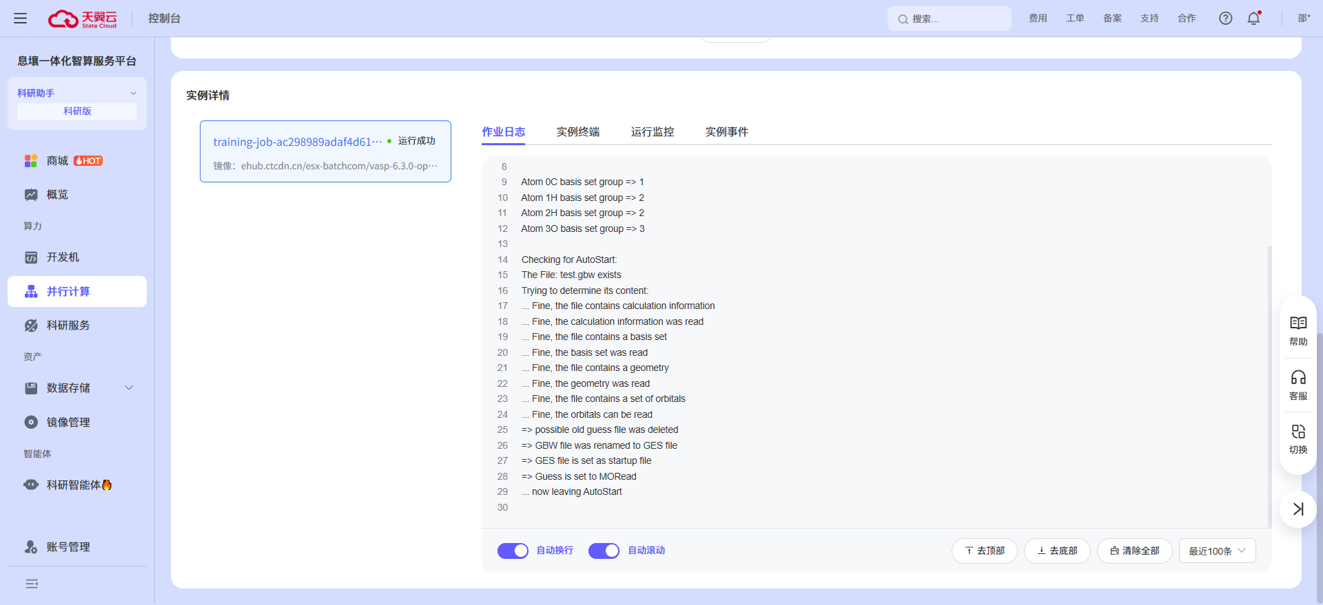This screenshot has width=1323, height=605.
Task: Click the 科研服务 icon
Action: pyautogui.click(x=31, y=326)
